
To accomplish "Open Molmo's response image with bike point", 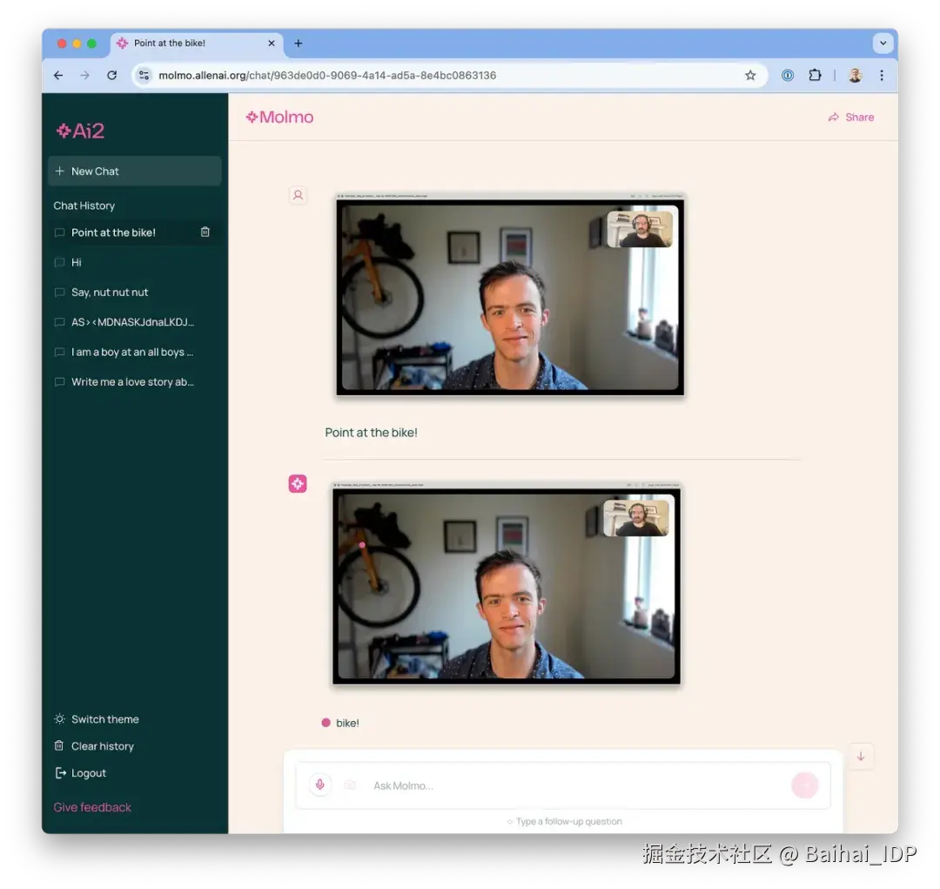I will [x=507, y=583].
